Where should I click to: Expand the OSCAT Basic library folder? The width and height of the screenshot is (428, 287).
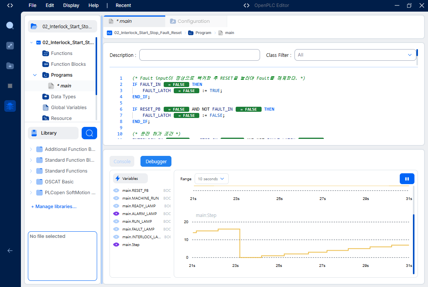point(31,182)
